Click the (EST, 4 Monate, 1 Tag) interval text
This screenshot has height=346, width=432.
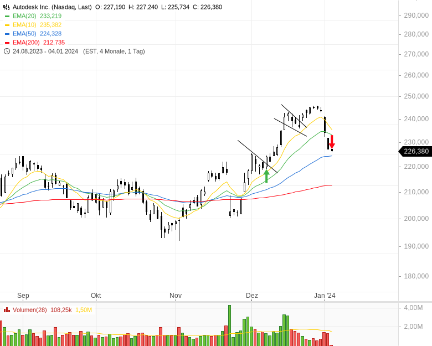point(114,51)
